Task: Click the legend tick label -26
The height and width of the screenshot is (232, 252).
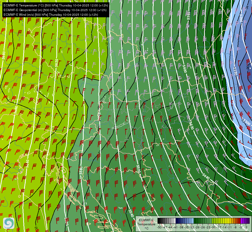Action: (x=203, y=227)
